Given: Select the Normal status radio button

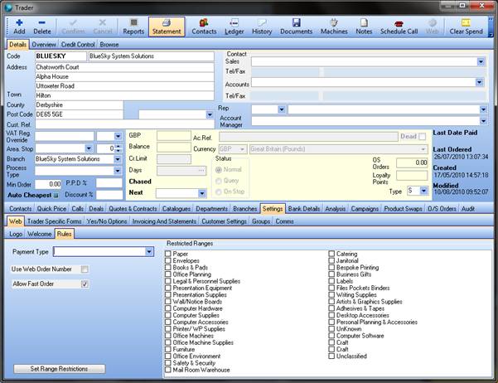Looking at the screenshot, I should [x=219, y=170].
